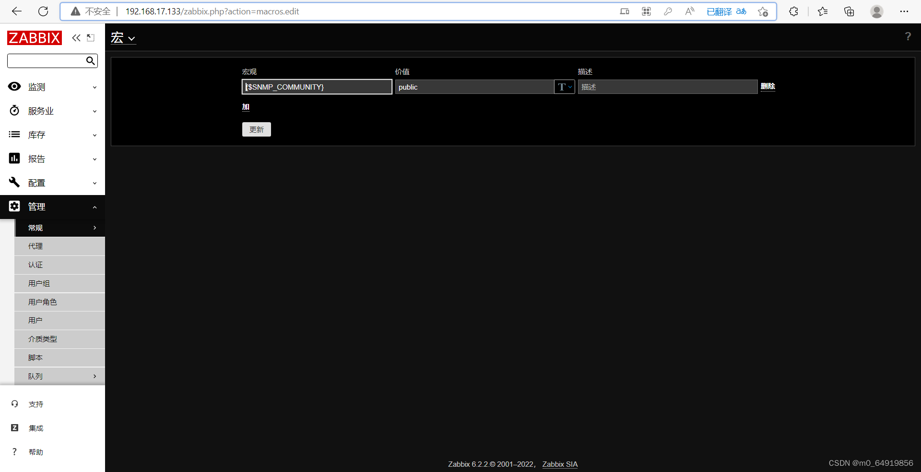The width and height of the screenshot is (921, 472).
Task: Open the 配置 configuration wrench icon
Action: pos(14,182)
